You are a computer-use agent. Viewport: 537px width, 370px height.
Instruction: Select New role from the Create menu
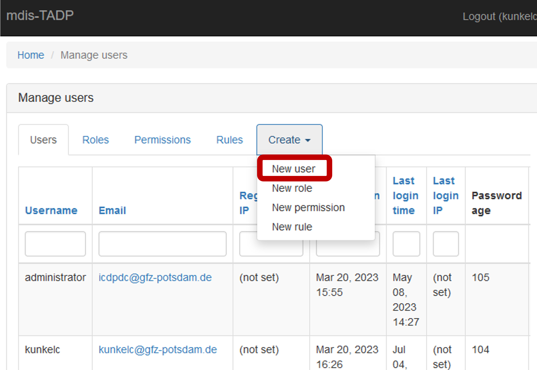292,188
